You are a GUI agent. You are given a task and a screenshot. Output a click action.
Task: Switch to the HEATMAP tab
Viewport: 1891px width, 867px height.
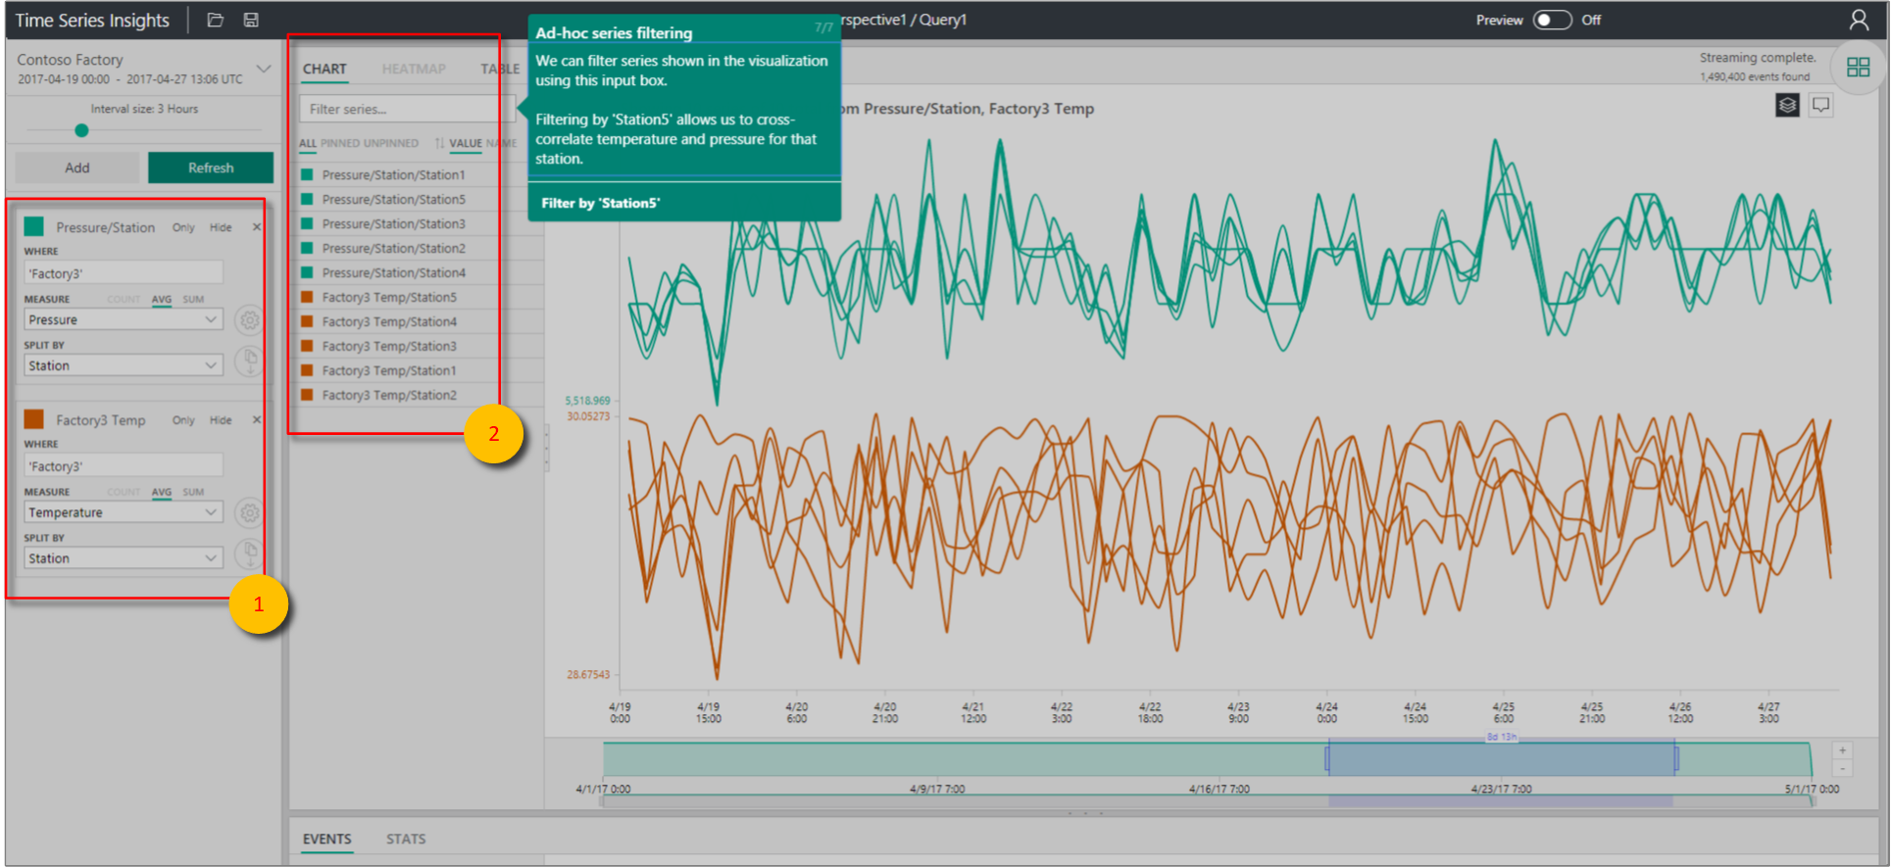pos(414,69)
